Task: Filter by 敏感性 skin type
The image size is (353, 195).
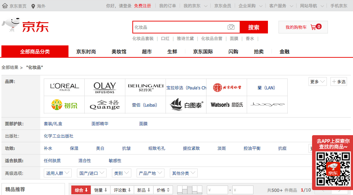Action: (115, 161)
